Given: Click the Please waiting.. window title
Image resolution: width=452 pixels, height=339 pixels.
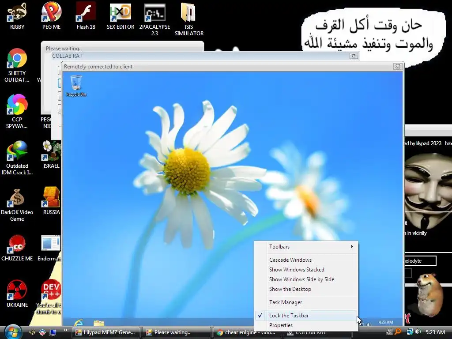Looking at the screenshot, I should 64,48.
